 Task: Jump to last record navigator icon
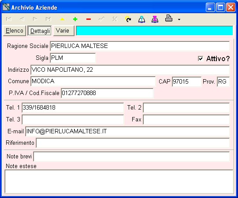[x=48, y=19]
